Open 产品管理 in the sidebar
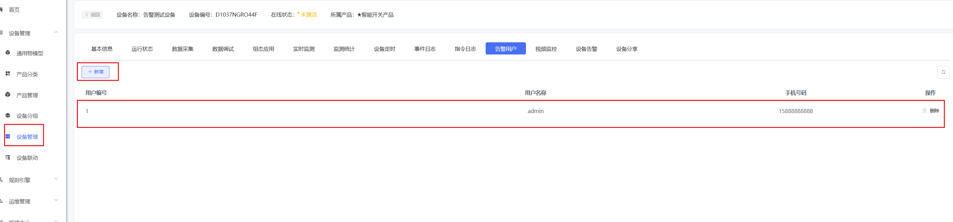The width and height of the screenshot is (953, 222). [27, 95]
